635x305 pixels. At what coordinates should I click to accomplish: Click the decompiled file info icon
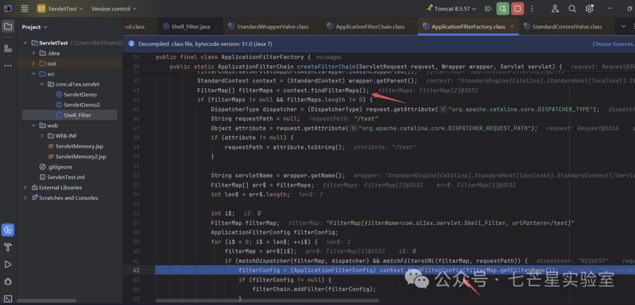point(131,43)
